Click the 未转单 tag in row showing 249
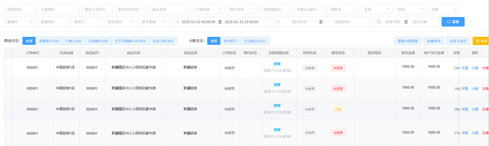This screenshot has width=489, height=146. click(x=310, y=68)
